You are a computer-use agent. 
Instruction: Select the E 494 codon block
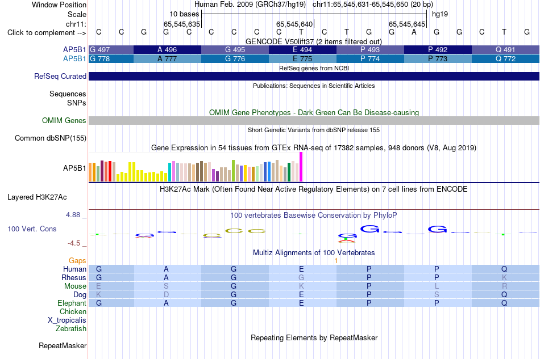pos(303,50)
